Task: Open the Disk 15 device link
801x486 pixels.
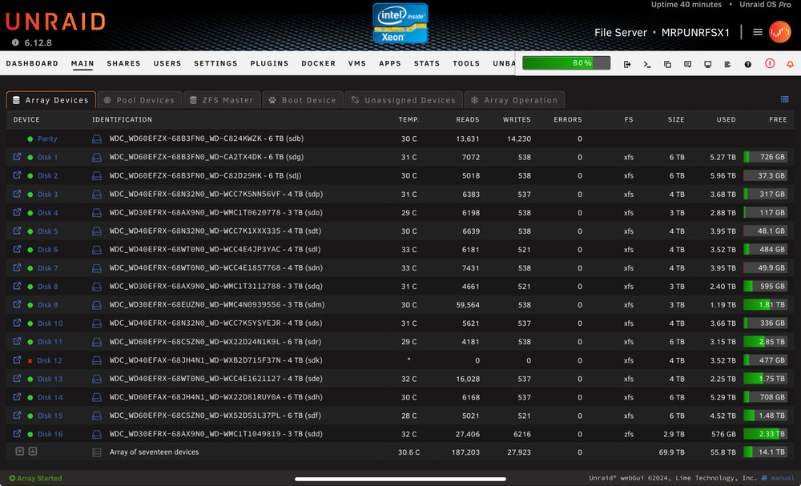Action: [50, 416]
